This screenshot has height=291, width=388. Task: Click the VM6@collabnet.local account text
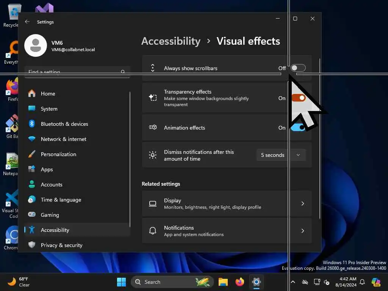[73, 50]
